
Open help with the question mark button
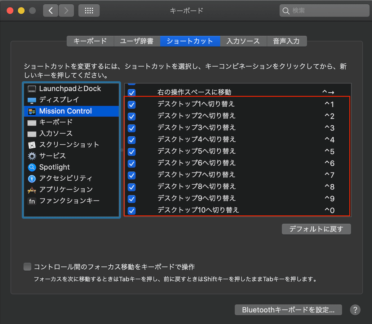(x=355, y=310)
